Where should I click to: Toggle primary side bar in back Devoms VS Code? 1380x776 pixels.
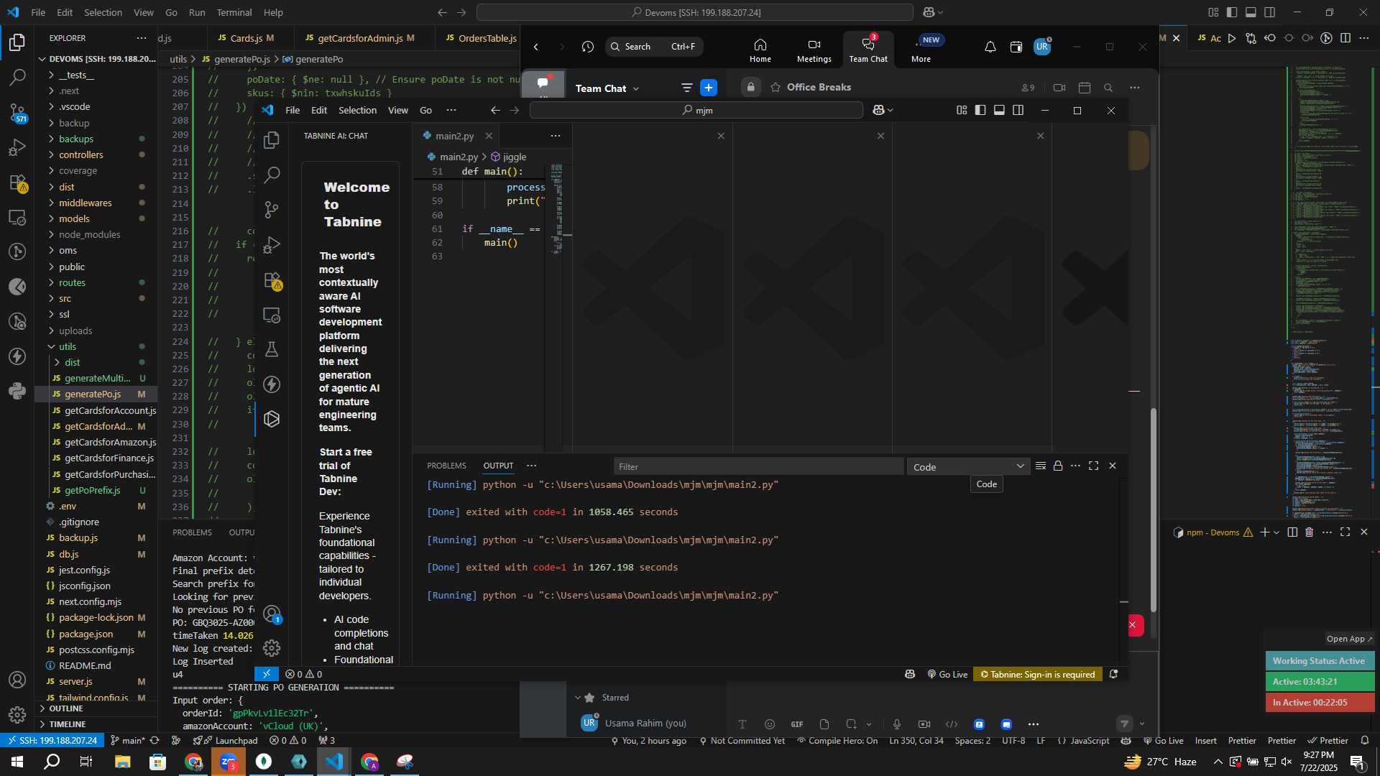click(x=1232, y=12)
